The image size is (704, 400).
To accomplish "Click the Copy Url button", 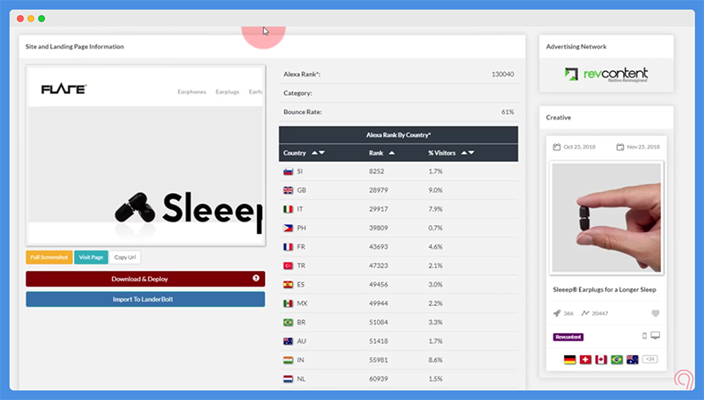I will pyautogui.click(x=125, y=258).
